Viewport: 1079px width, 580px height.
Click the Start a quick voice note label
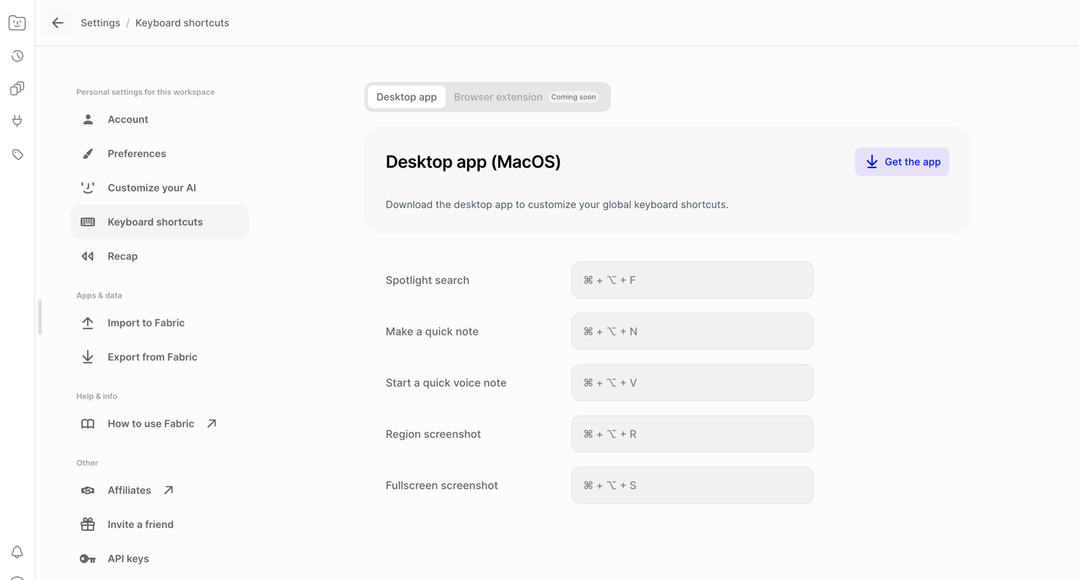(446, 383)
